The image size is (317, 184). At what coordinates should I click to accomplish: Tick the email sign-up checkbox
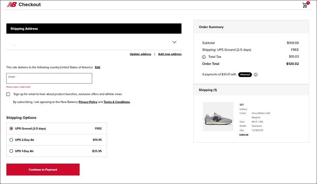(x=8, y=94)
